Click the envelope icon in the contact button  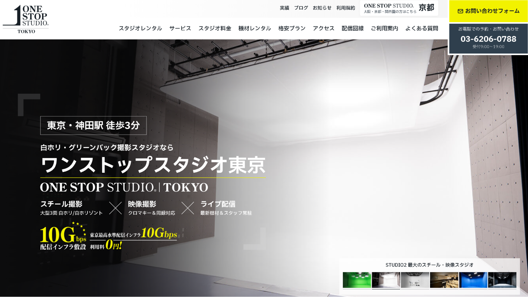click(460, 11)
